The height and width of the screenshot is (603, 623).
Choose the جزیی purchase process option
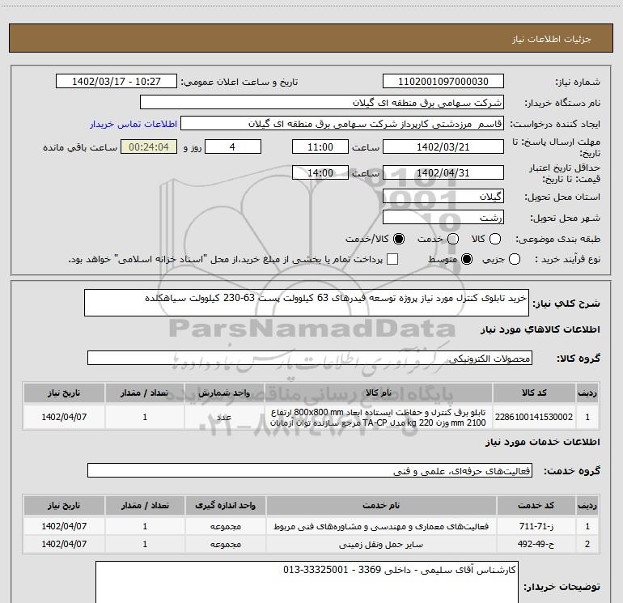[514, 259]
